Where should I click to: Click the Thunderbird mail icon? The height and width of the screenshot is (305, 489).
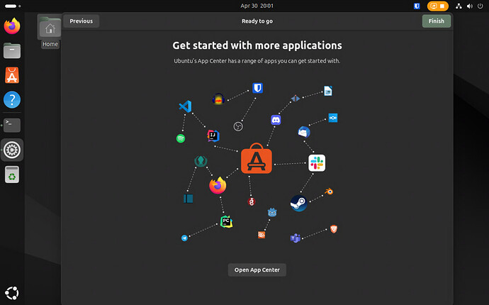click(304, 132)
